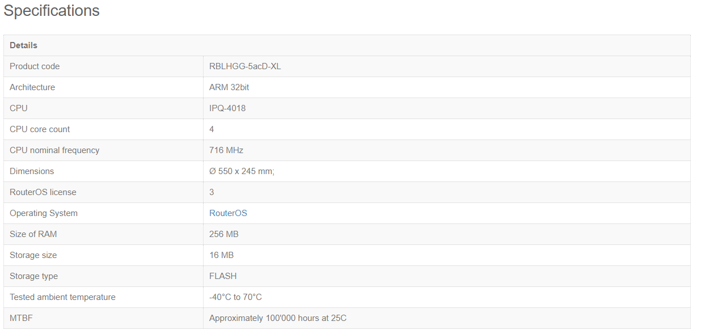Select the FLASH storage type value
Screen dimensions: 701x334
tap(223, 276)
